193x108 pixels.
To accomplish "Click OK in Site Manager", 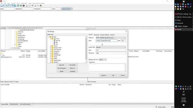I will 113,75.
